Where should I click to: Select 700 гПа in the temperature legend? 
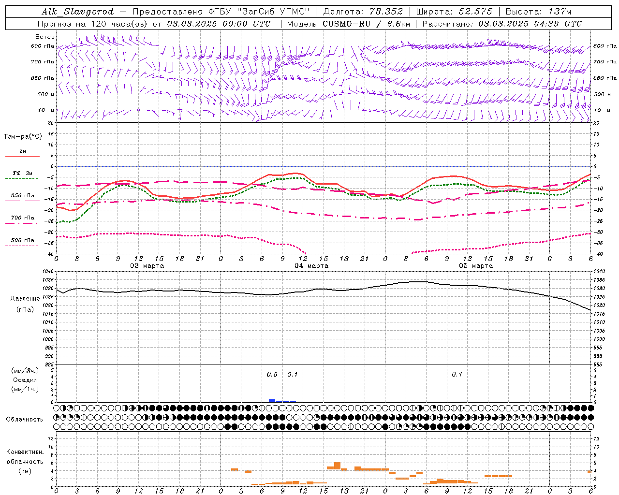click(x=23, y=218)
